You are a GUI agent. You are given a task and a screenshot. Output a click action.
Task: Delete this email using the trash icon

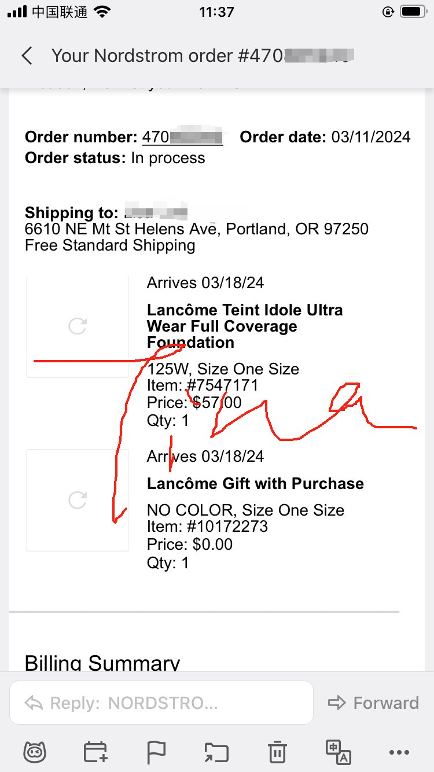point(277,752)
